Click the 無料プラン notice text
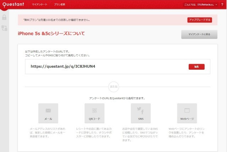 [57, 20]
